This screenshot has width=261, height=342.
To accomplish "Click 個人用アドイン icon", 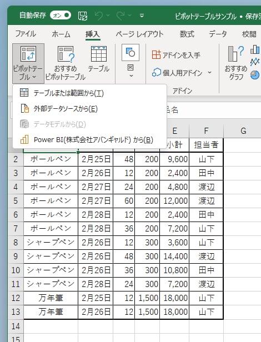I will (156, 73).
